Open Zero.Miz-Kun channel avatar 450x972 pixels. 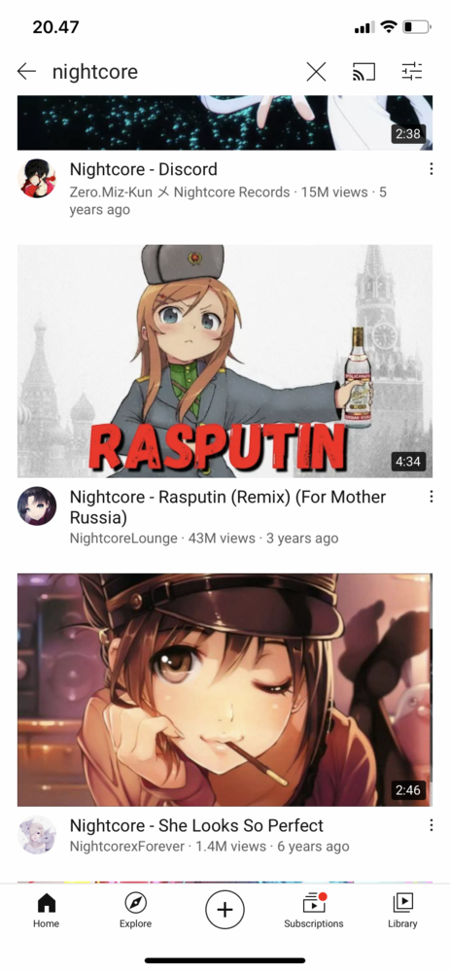coord(37,179)
